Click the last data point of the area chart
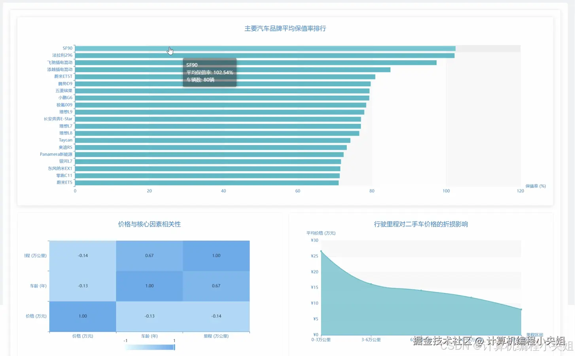This screenshot has width=575, height=356. tap(521, 309)
